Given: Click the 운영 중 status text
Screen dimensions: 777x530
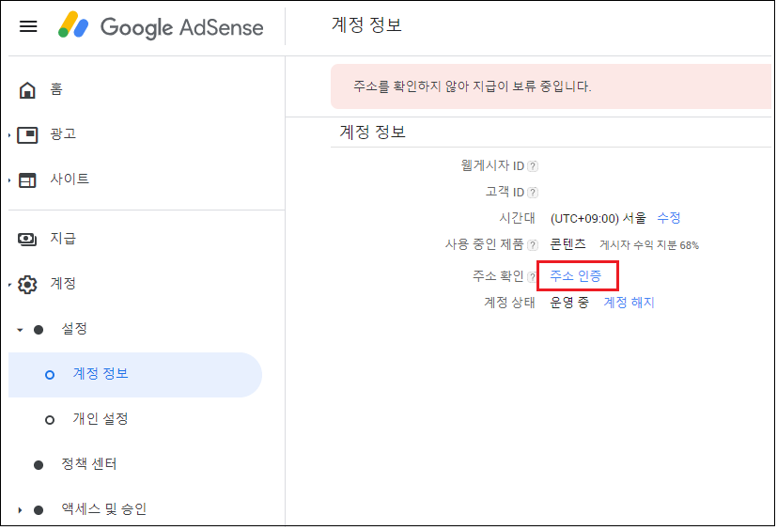Looking at the screenshot, I should [569, 303].
